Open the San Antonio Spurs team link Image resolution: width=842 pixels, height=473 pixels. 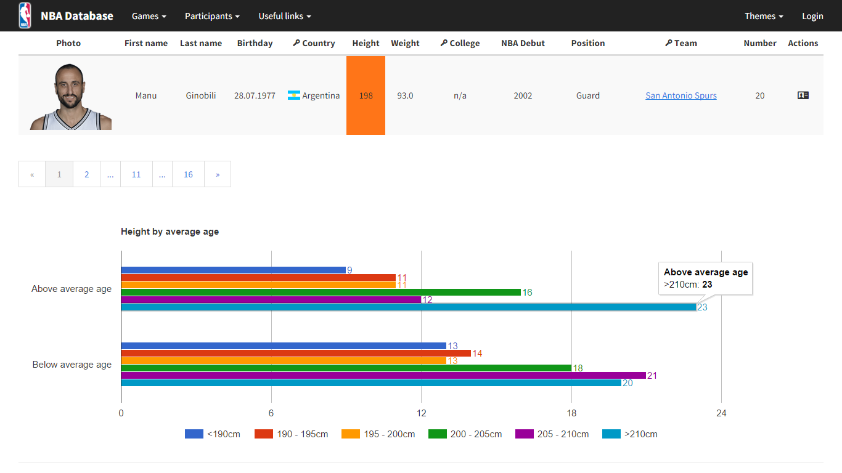(x=681, y=95)
